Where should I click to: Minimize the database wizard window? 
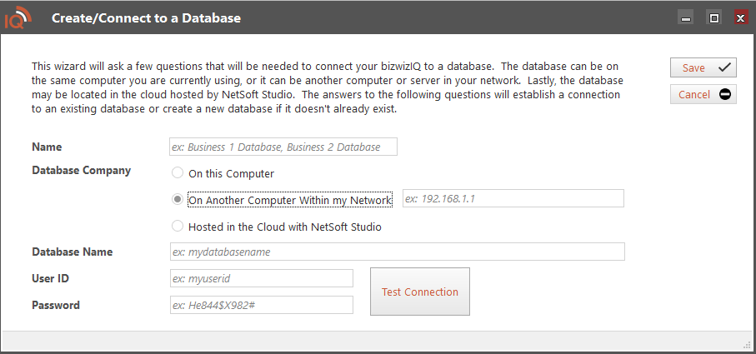pos(685,17)
